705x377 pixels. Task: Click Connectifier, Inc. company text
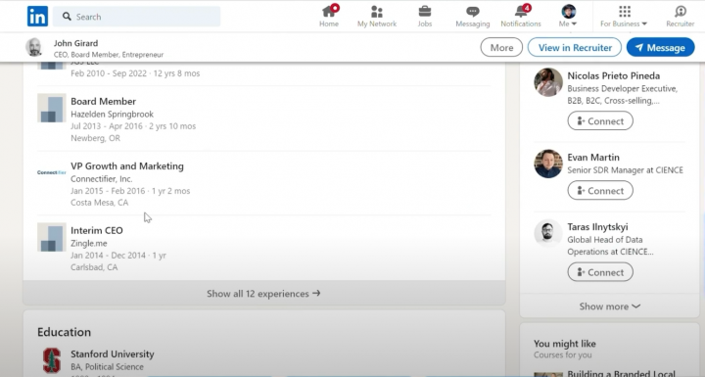pyautogui.click(x=102, y=179)
